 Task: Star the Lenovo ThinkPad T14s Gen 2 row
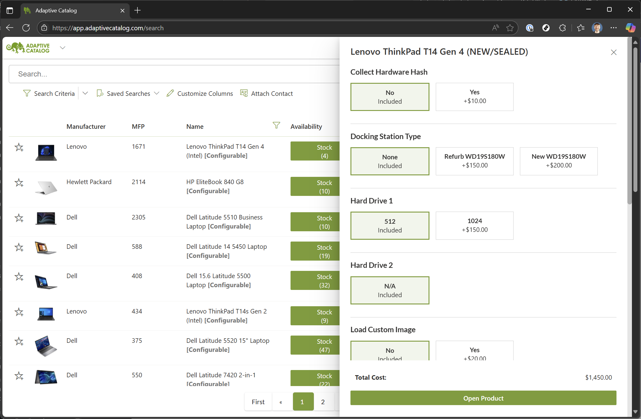click(19, 312)
